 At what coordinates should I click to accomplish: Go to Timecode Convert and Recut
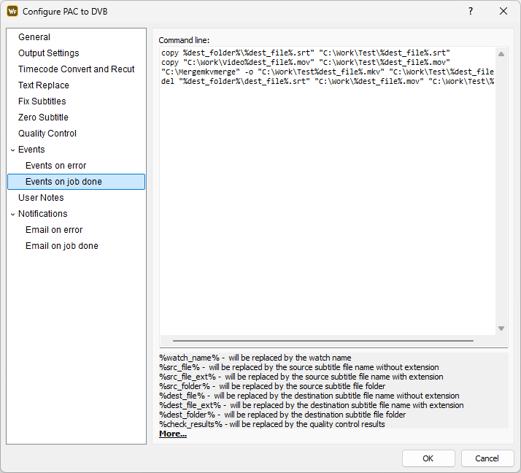point(76,69)
